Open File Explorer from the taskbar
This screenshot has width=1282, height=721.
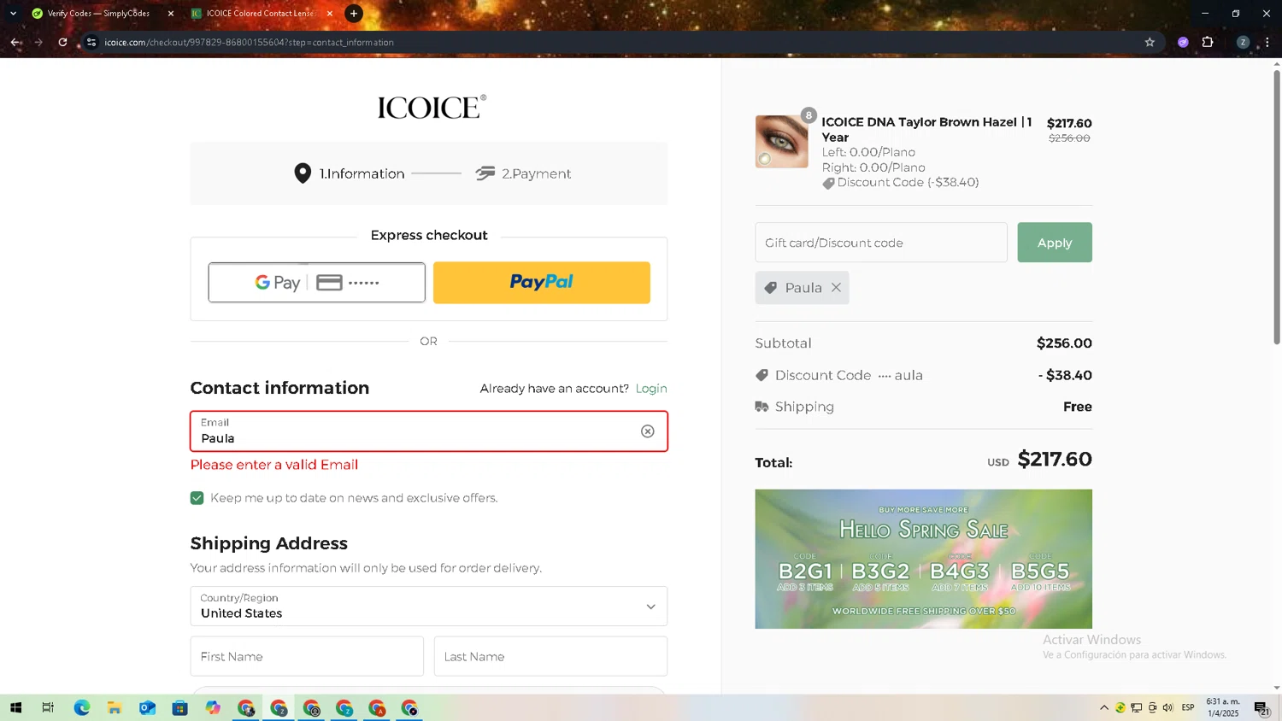pyautogui.click(x=115, y=708)
